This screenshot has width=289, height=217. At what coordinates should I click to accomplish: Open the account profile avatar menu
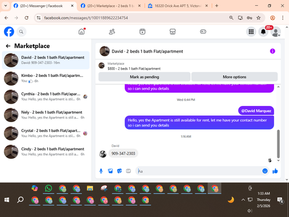(276, 32)
